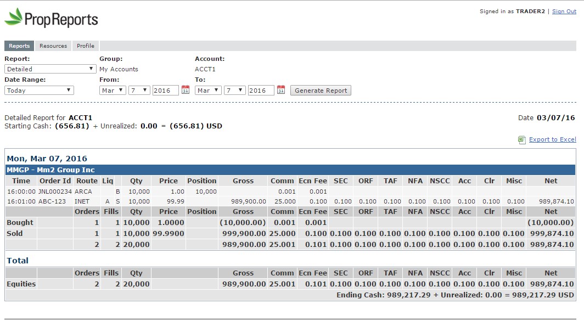
Task: Expand the To month dropdown
Action: click(208, 91)
